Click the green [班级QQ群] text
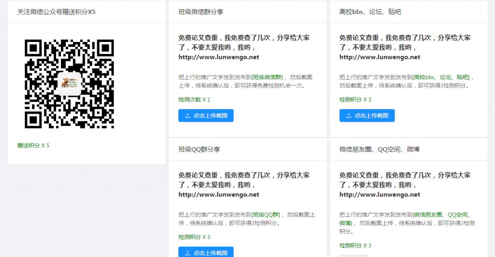The image size is (495, 257). pyautogui.click(x=266, y=215)
